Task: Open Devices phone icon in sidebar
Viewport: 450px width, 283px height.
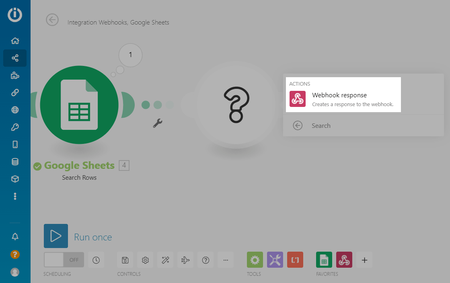Action: click(x=15, y=144)
